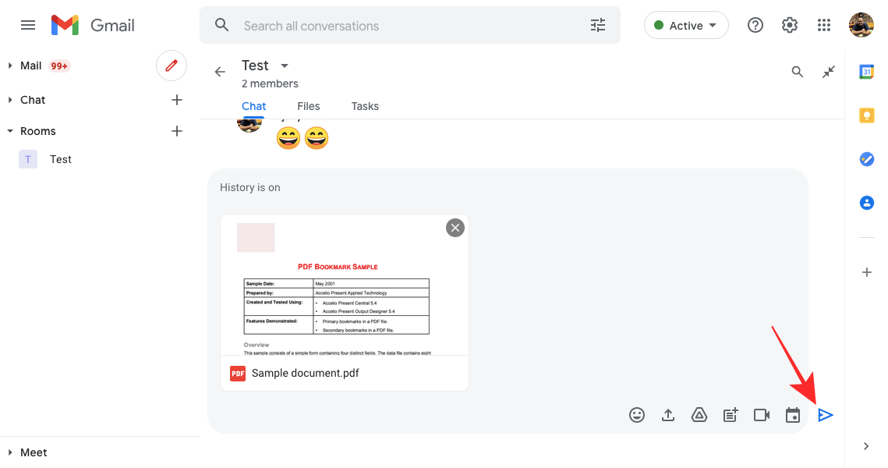
Task: Remove the Sample document.pdf attachment
Action: (x=455, y=227)
